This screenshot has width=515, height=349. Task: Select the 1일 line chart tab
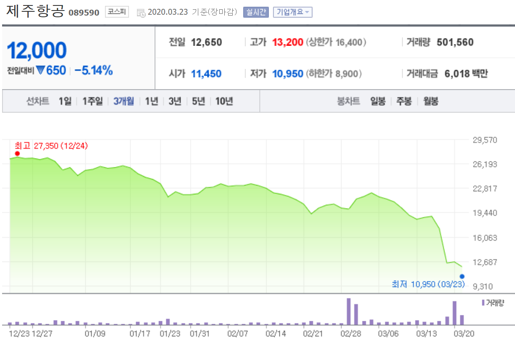coord(65,101)
